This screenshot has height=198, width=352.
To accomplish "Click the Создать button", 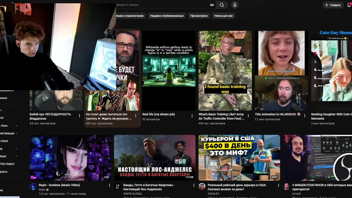I will (333, 5).
